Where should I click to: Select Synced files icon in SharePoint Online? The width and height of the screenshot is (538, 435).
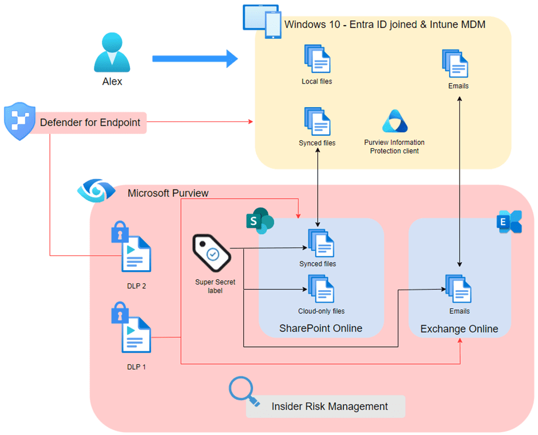[321, 243]
